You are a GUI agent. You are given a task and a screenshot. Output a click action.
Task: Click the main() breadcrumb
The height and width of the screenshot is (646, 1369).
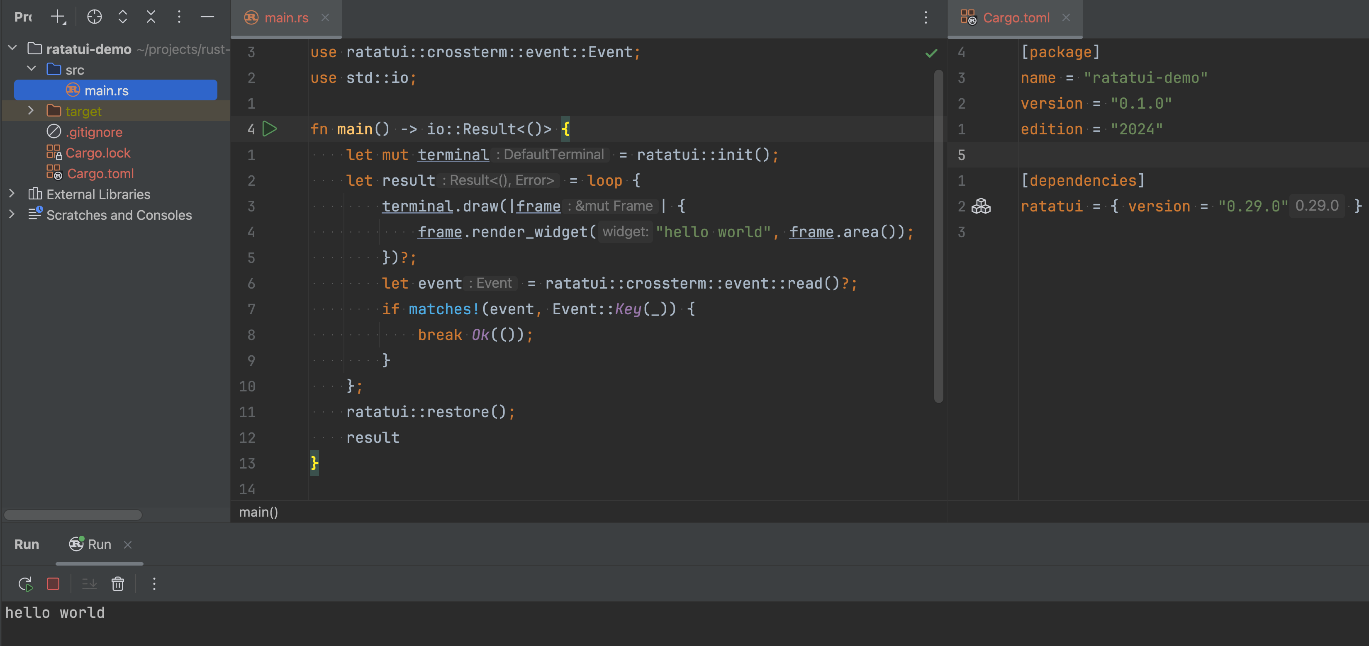point(258,512)
